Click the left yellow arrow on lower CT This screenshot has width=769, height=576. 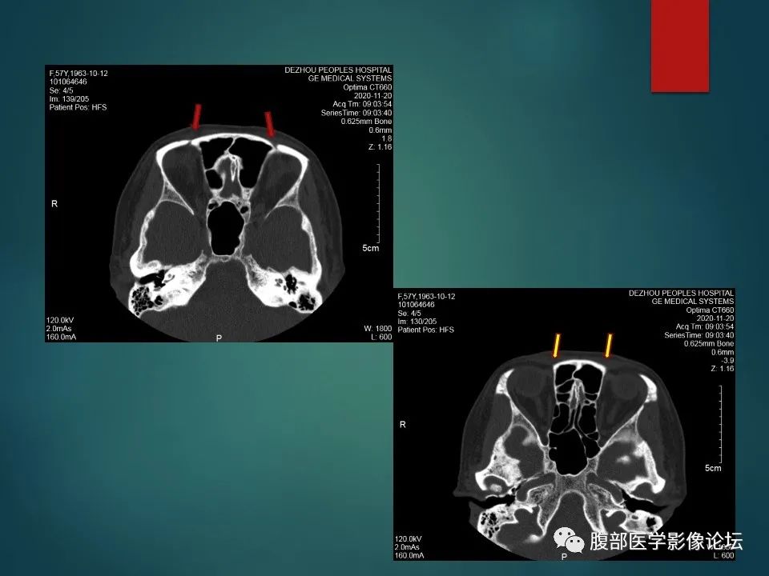(x=556, y=346)
